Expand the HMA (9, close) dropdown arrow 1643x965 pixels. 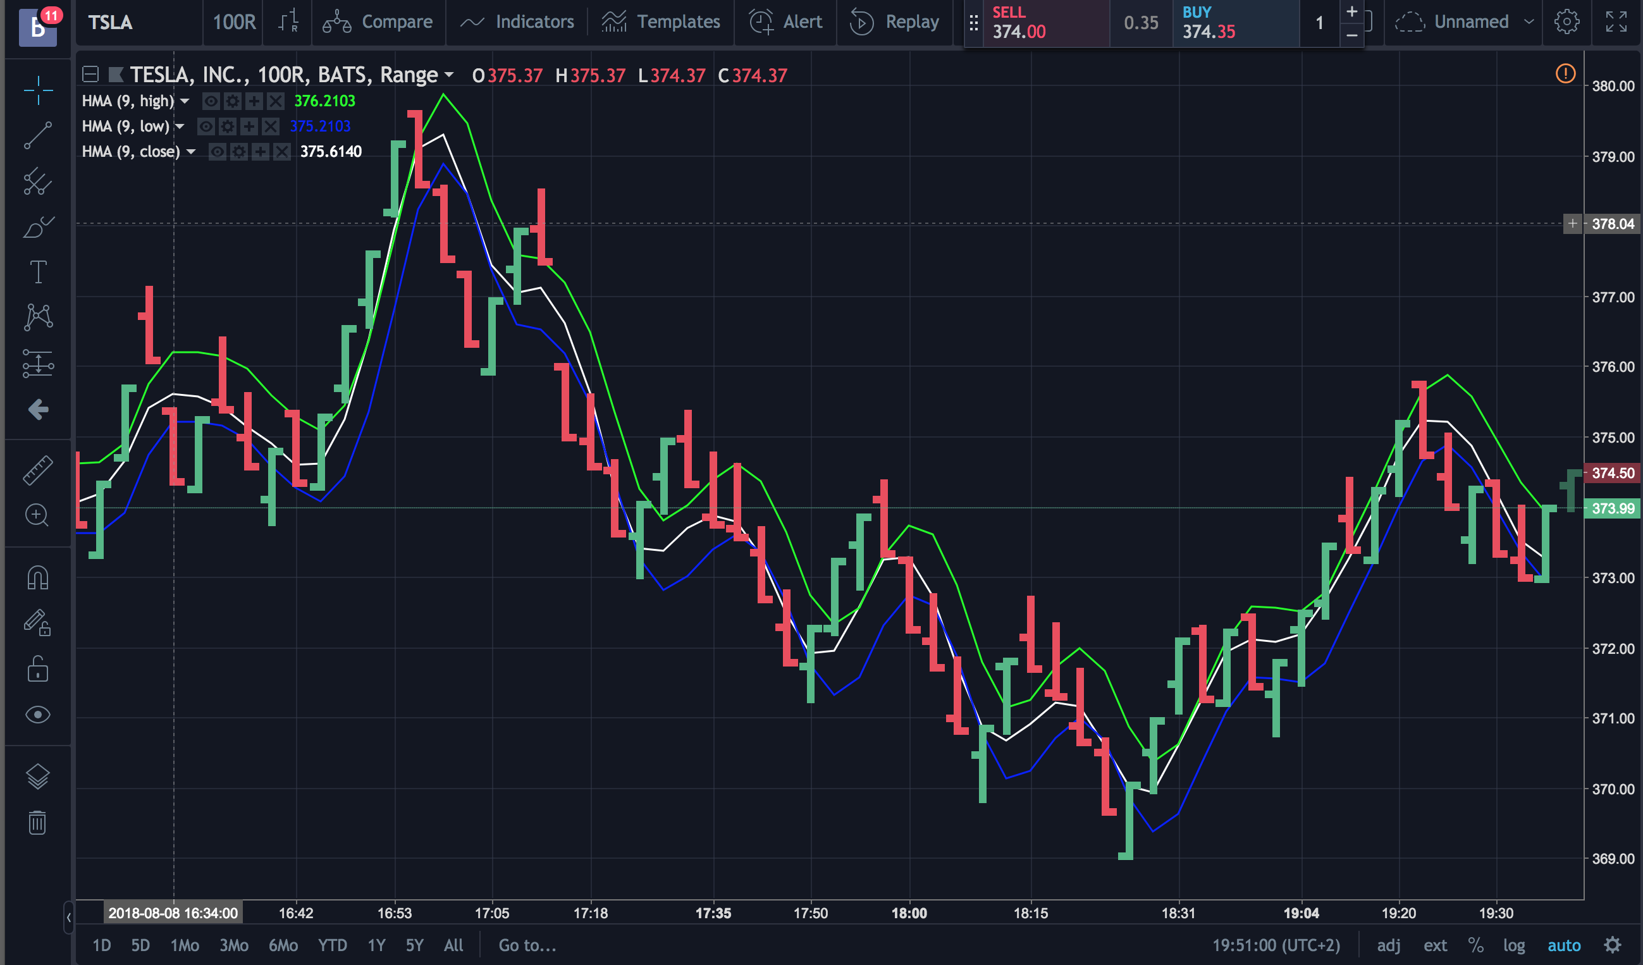(191, 152)
